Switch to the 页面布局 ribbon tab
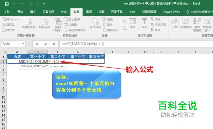Screen dimensions: 213x129 pyautogui.click(x=48, y=12)
